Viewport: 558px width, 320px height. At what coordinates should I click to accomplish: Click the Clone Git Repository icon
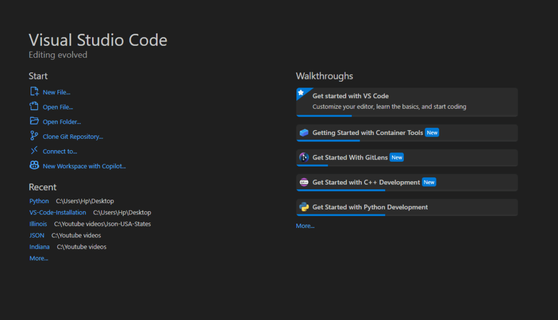[x=34, y=136]
